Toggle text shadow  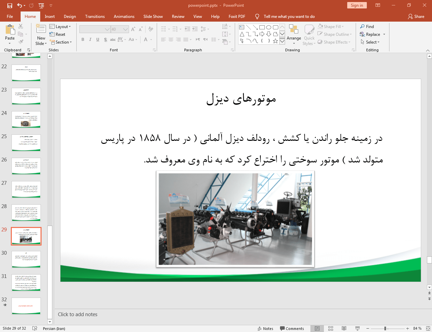(x=105, y=40)
